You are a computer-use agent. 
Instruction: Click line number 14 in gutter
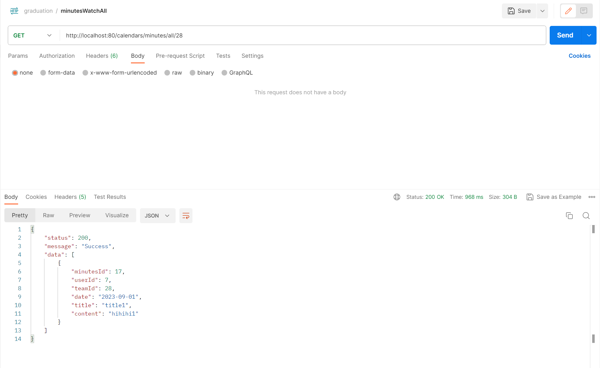[18, 339]
